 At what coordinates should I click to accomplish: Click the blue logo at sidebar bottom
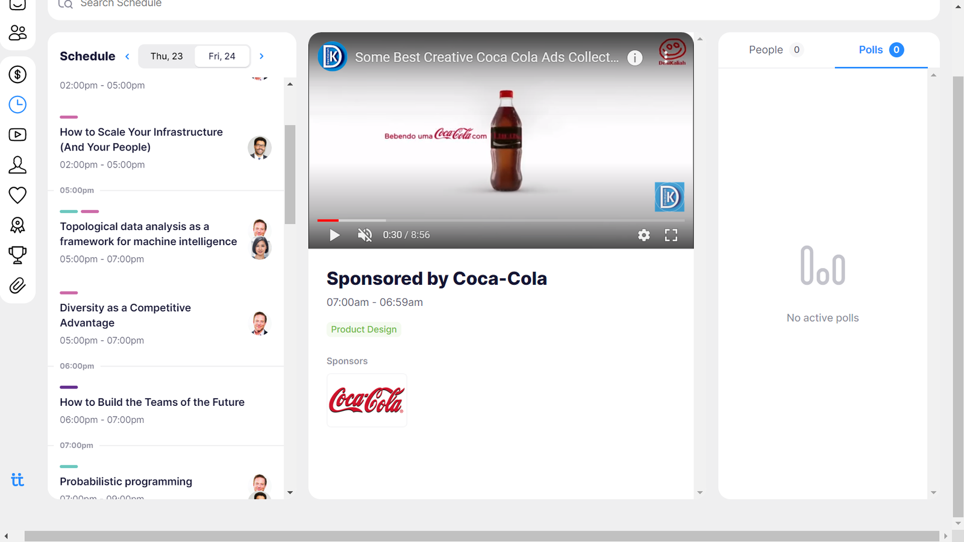point(17,480)
